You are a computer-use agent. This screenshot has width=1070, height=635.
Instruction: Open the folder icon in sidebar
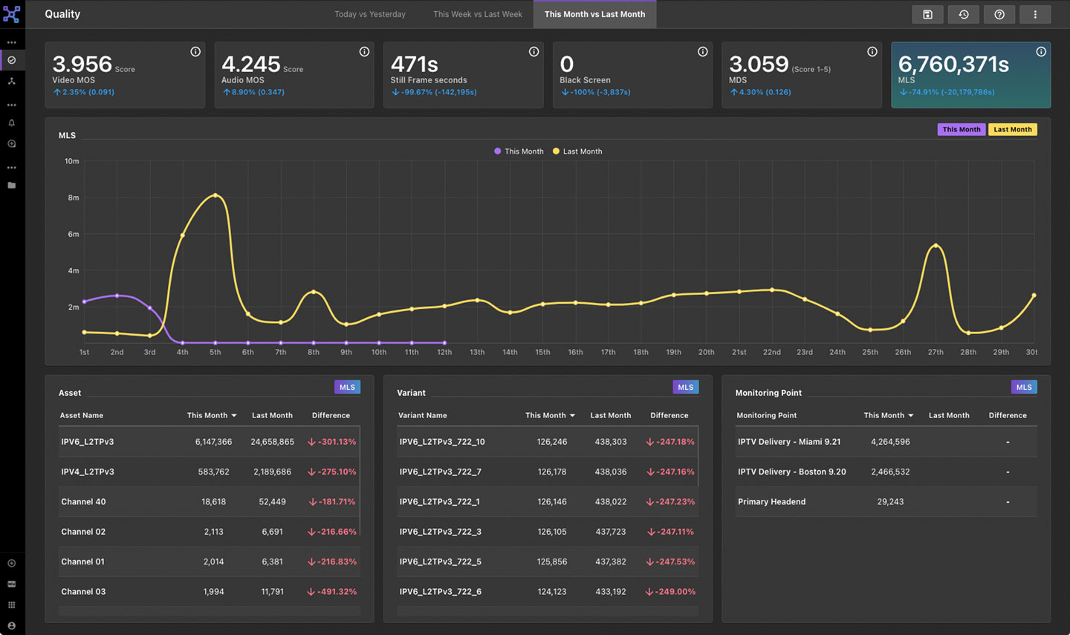pyautogui.click(x=12, y=186)
